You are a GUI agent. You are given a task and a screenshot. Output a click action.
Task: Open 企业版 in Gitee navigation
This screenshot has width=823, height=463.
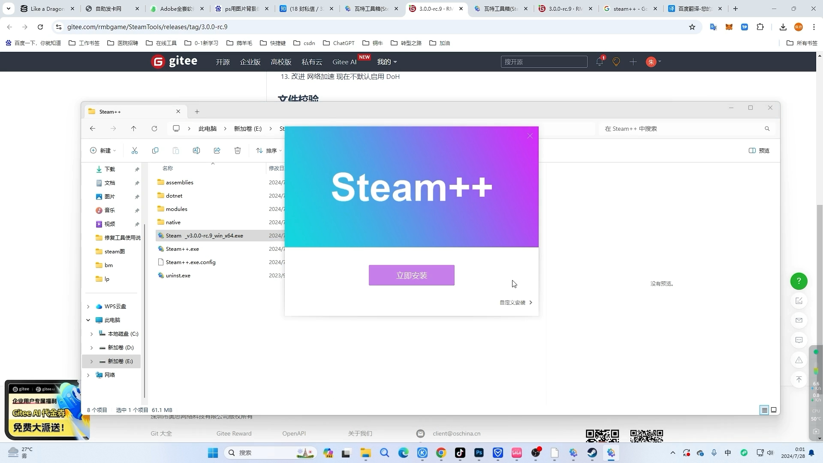[x=250, y=62]
